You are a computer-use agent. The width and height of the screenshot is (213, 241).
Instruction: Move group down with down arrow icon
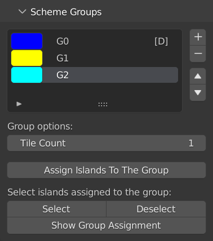point(198,92)
